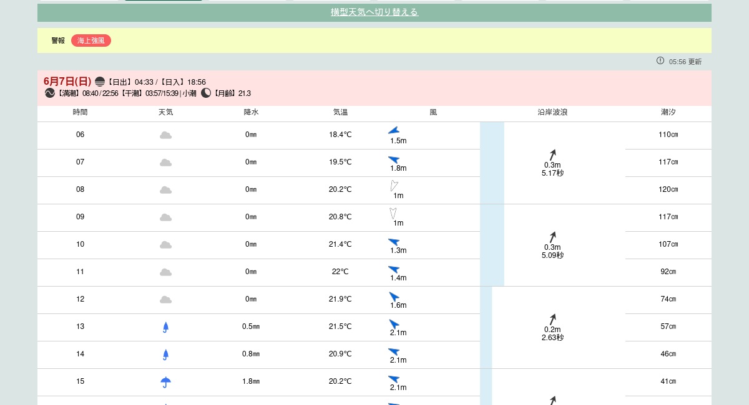Click the 41㎝ tide value

coord(668,382)
